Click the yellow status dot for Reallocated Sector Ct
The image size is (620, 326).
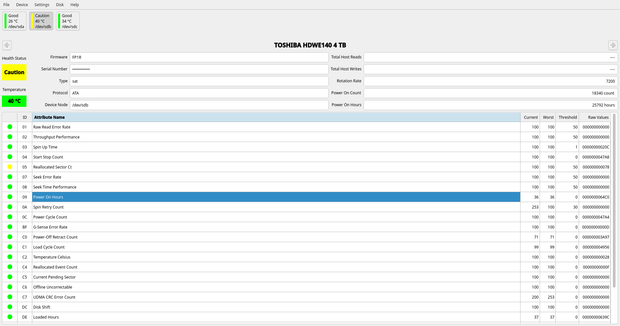10,167
